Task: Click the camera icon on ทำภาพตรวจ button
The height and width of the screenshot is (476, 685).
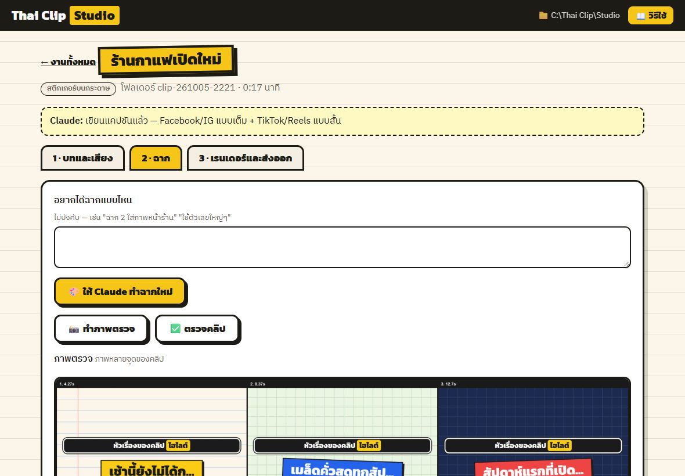Action: point(74,329)
